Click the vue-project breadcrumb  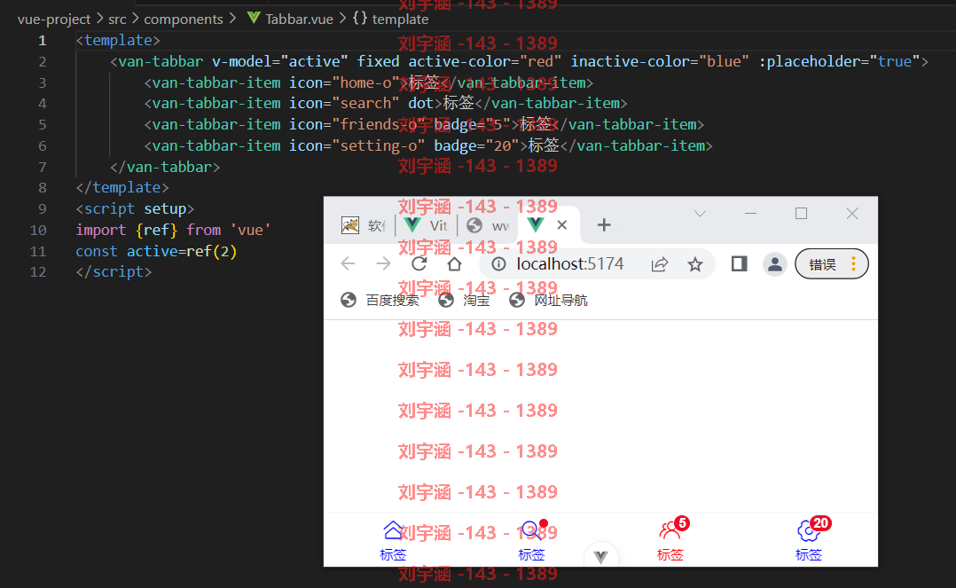tap(53, 20)
